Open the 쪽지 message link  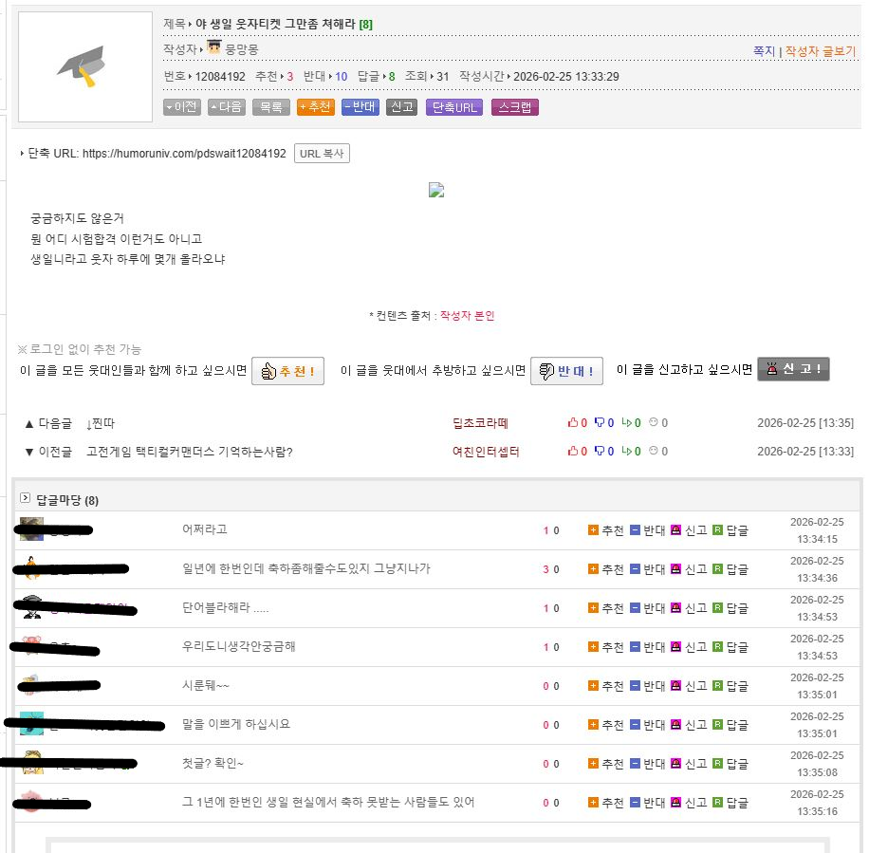pyautogui.click(x=764, y=51)
